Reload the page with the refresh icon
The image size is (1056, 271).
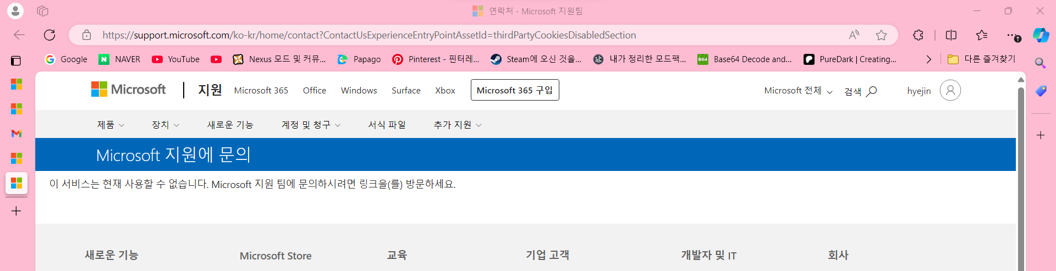click(x=50, y=35)
